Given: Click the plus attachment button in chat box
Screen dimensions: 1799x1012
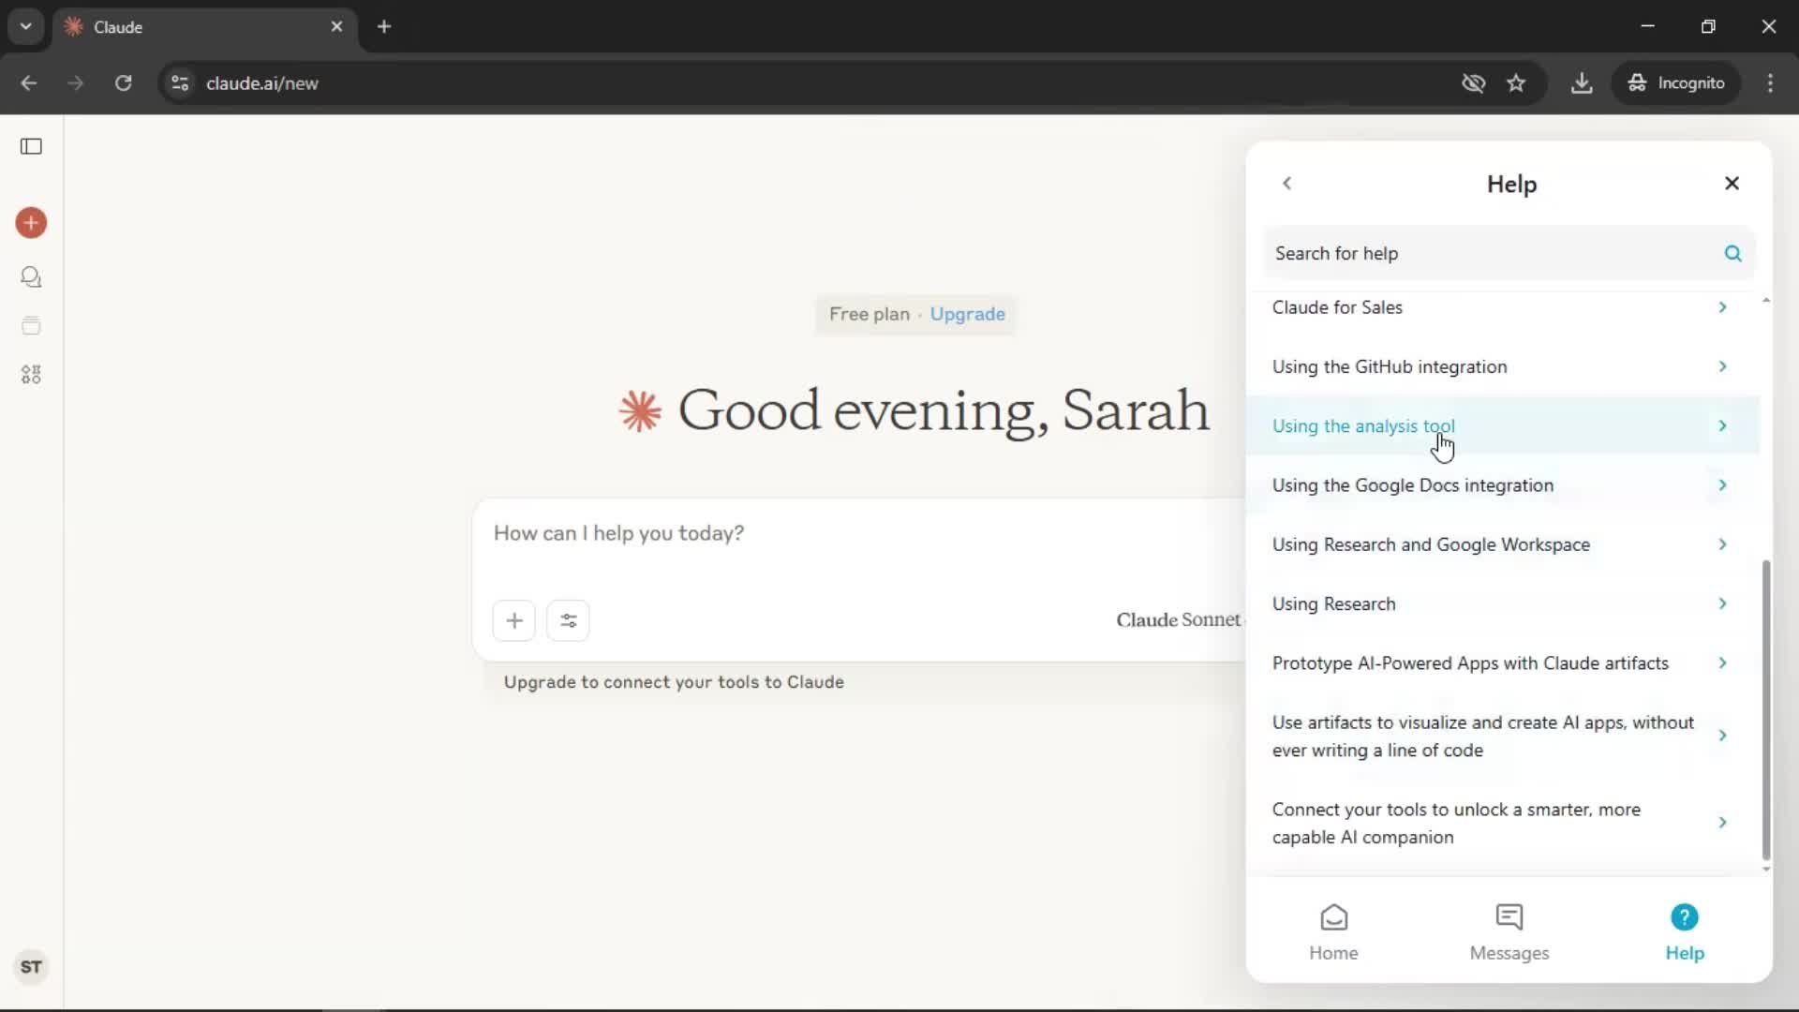Looking at the screenshot, I should click(514, 620).
